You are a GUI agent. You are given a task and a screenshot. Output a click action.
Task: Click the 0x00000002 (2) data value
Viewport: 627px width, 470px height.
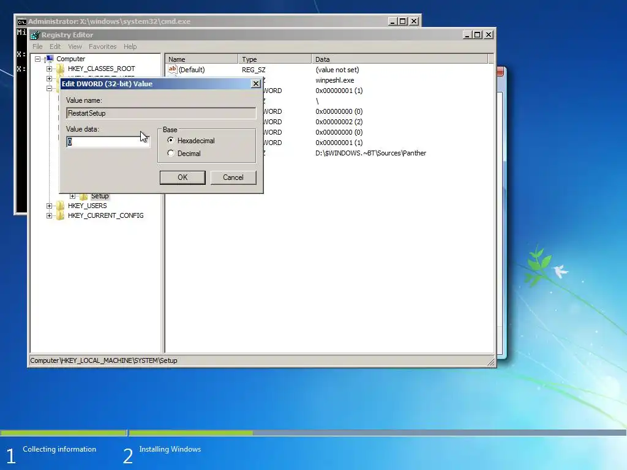[x=339, y=122]
